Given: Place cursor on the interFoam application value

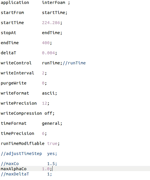Looking at the screenshot, I should (53, 2).
